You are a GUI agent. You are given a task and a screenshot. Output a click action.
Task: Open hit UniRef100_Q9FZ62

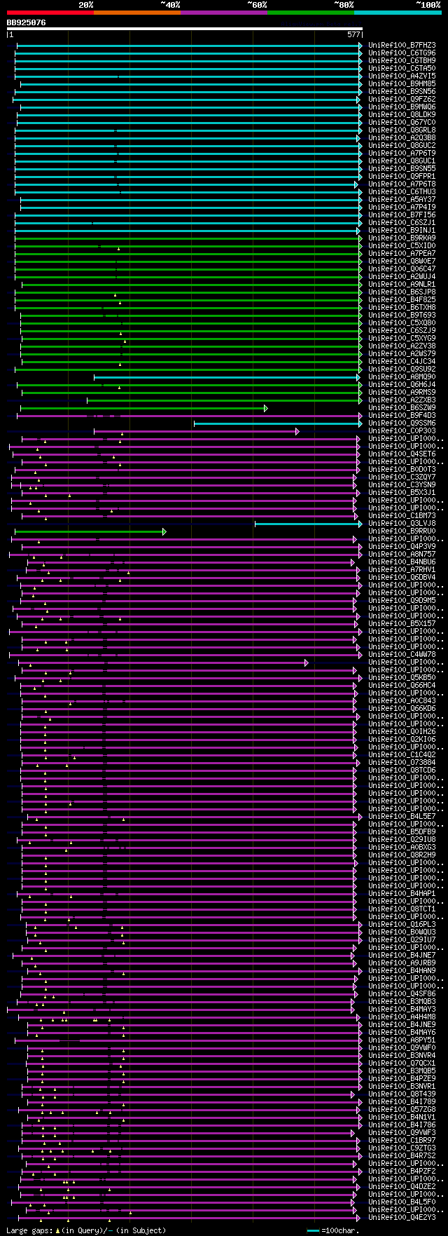(x=402, y=100)
